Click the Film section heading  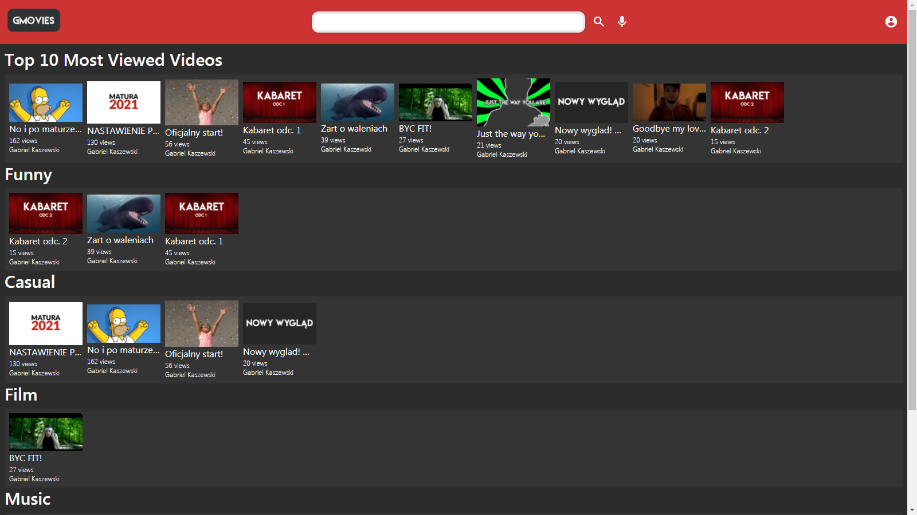pyautogui.click(x=21, y=395)
